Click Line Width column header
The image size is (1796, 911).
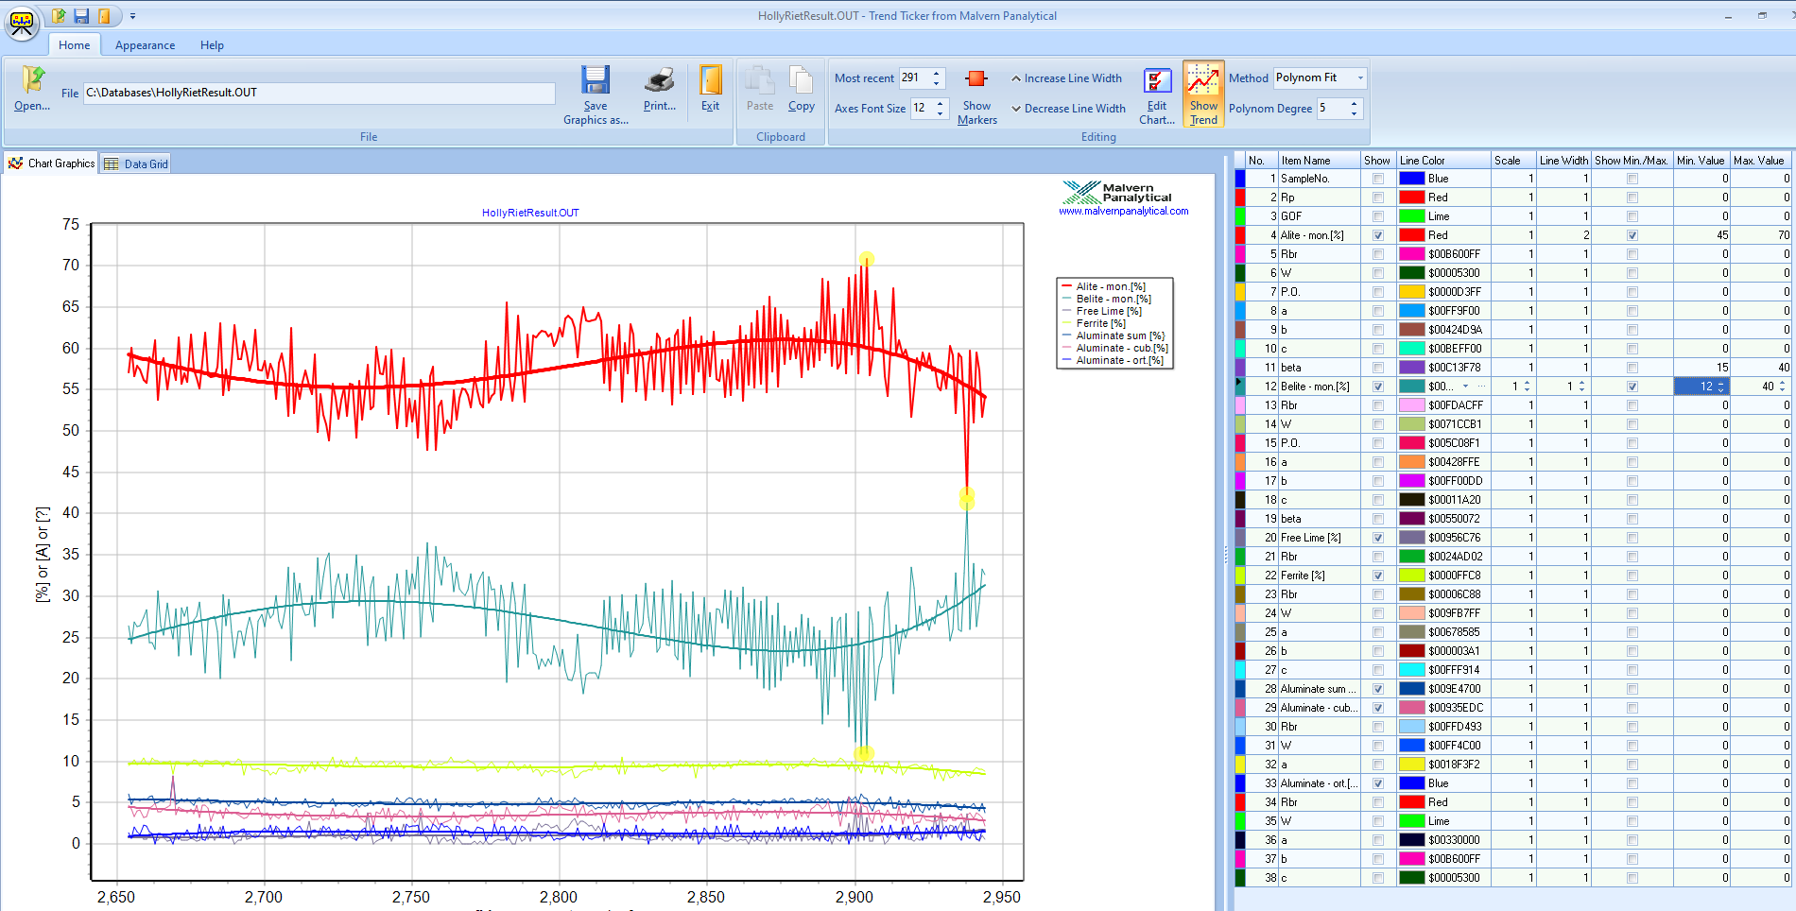pos(1563,161)
